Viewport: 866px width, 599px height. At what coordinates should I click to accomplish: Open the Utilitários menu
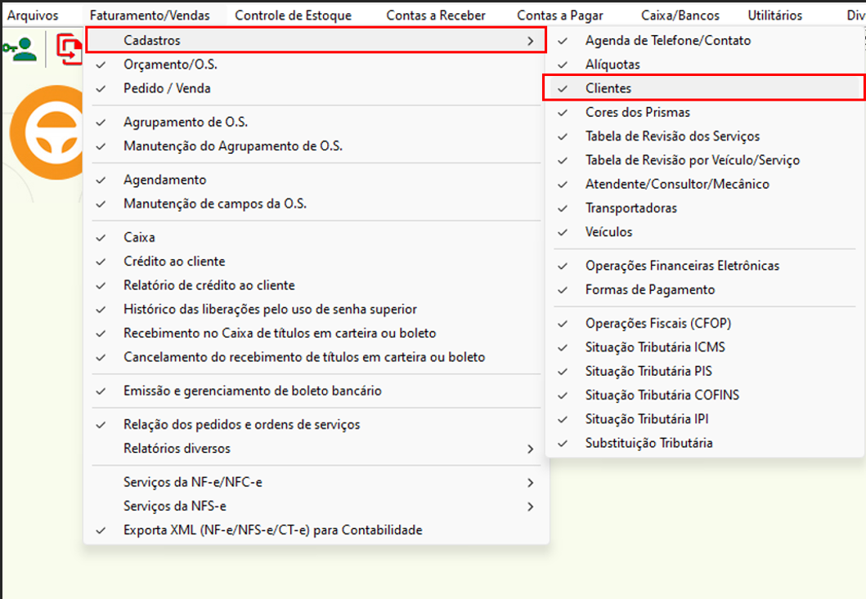775,16
